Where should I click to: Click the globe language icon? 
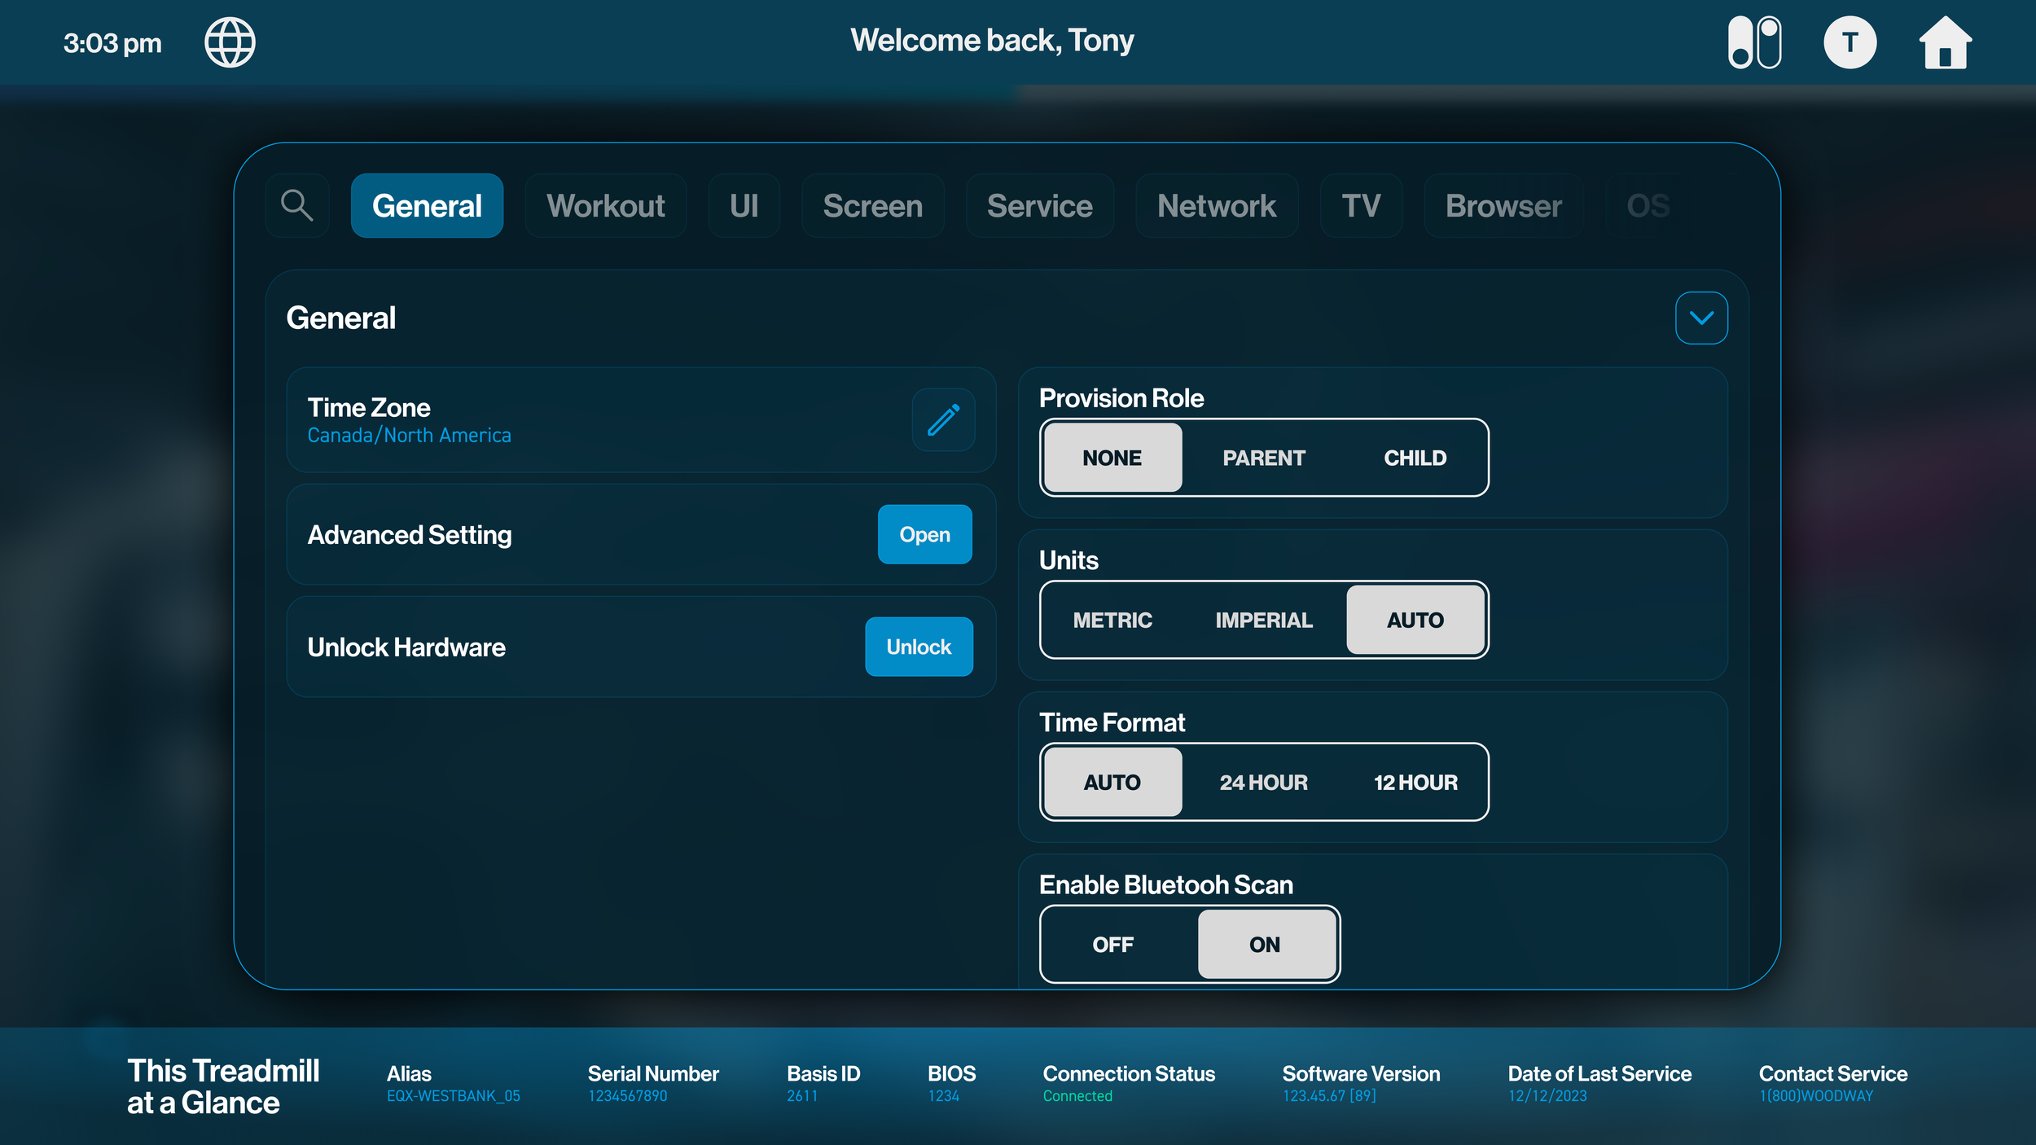tap(230, 42)
